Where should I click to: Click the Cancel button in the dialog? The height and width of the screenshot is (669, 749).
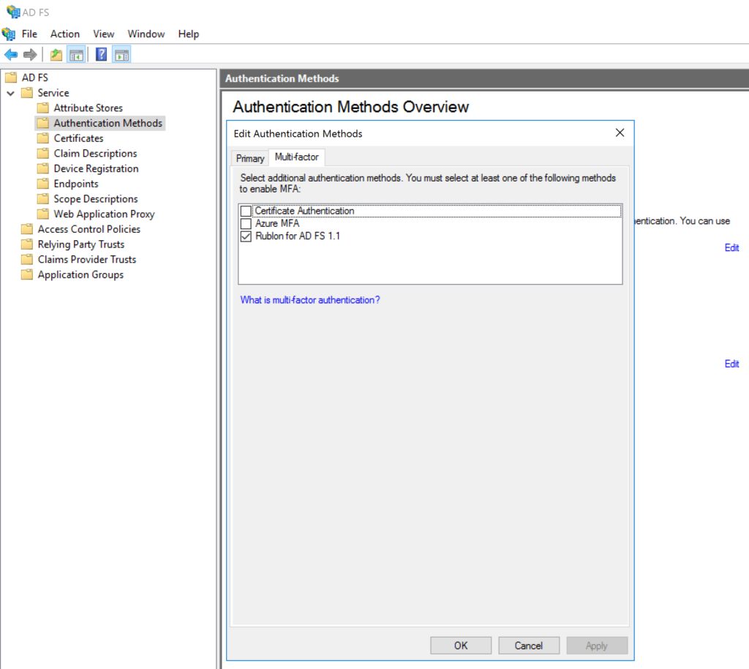(x=528, y=646)
